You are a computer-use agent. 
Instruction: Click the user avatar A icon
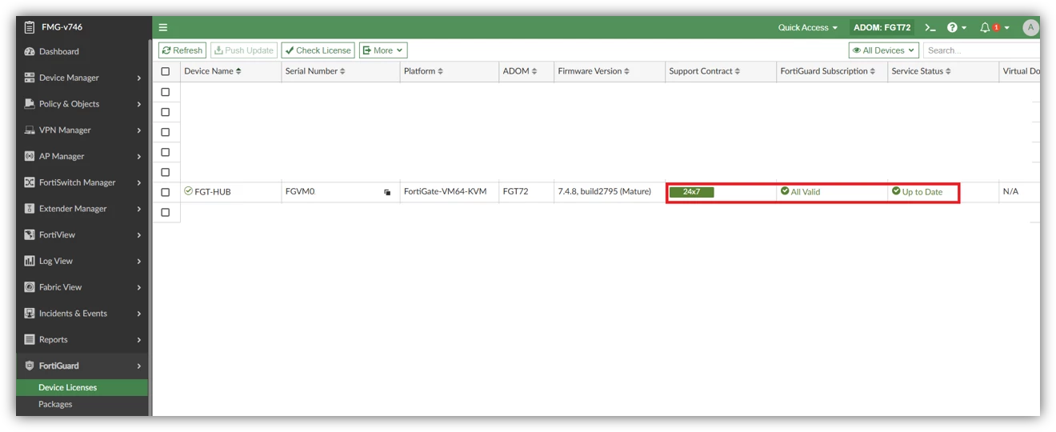(1030, 27)
